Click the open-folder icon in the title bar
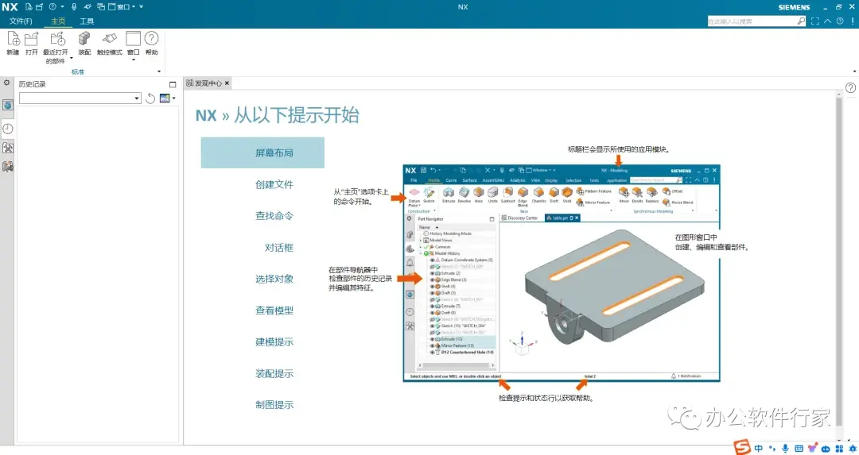The image size is (859, 455). pyautogui.click(x=39, y=7)
